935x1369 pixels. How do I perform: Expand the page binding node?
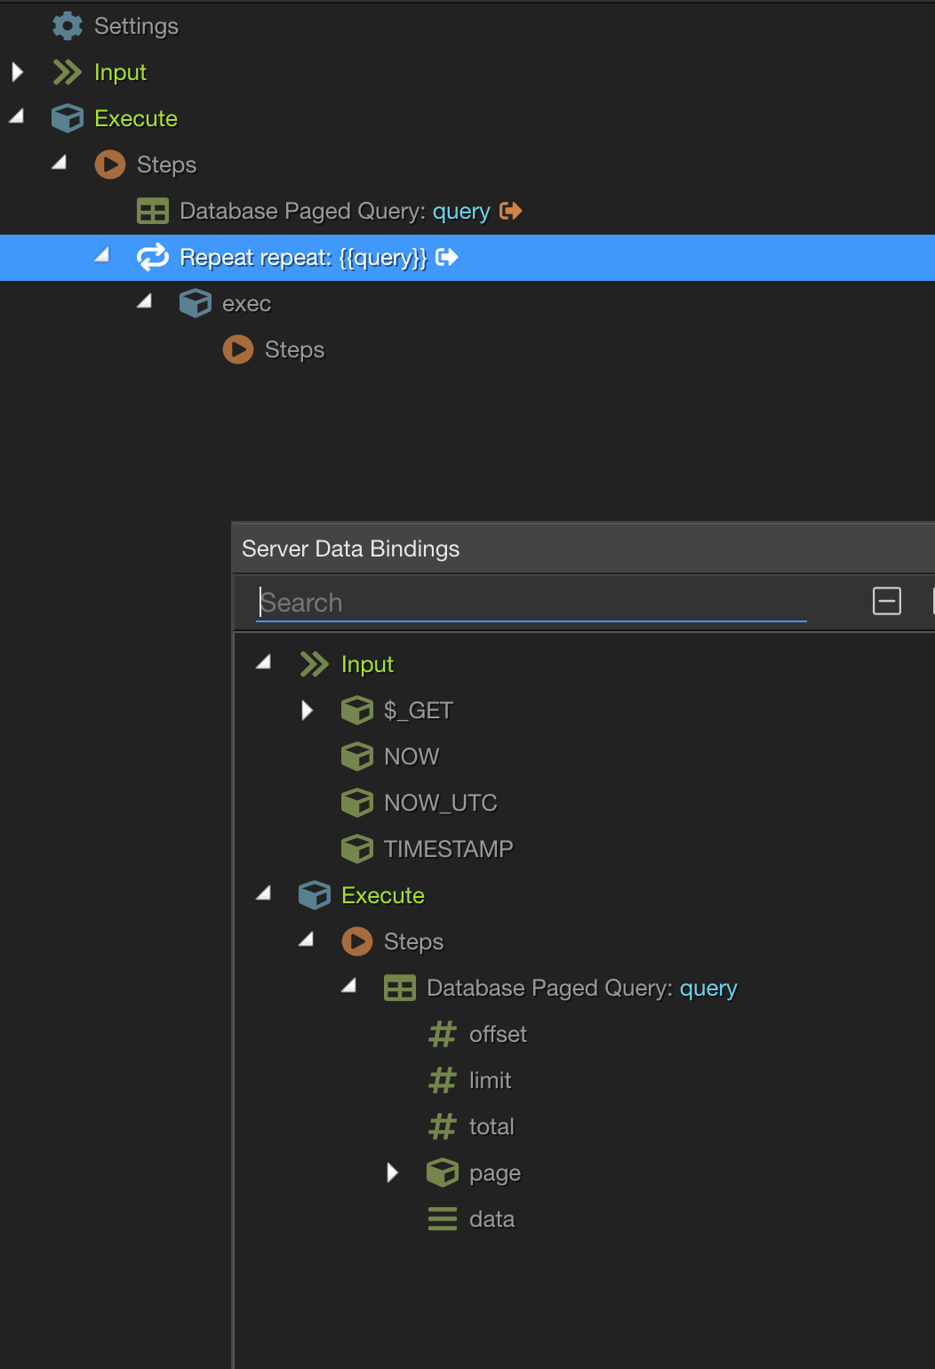coord(394,1173)
